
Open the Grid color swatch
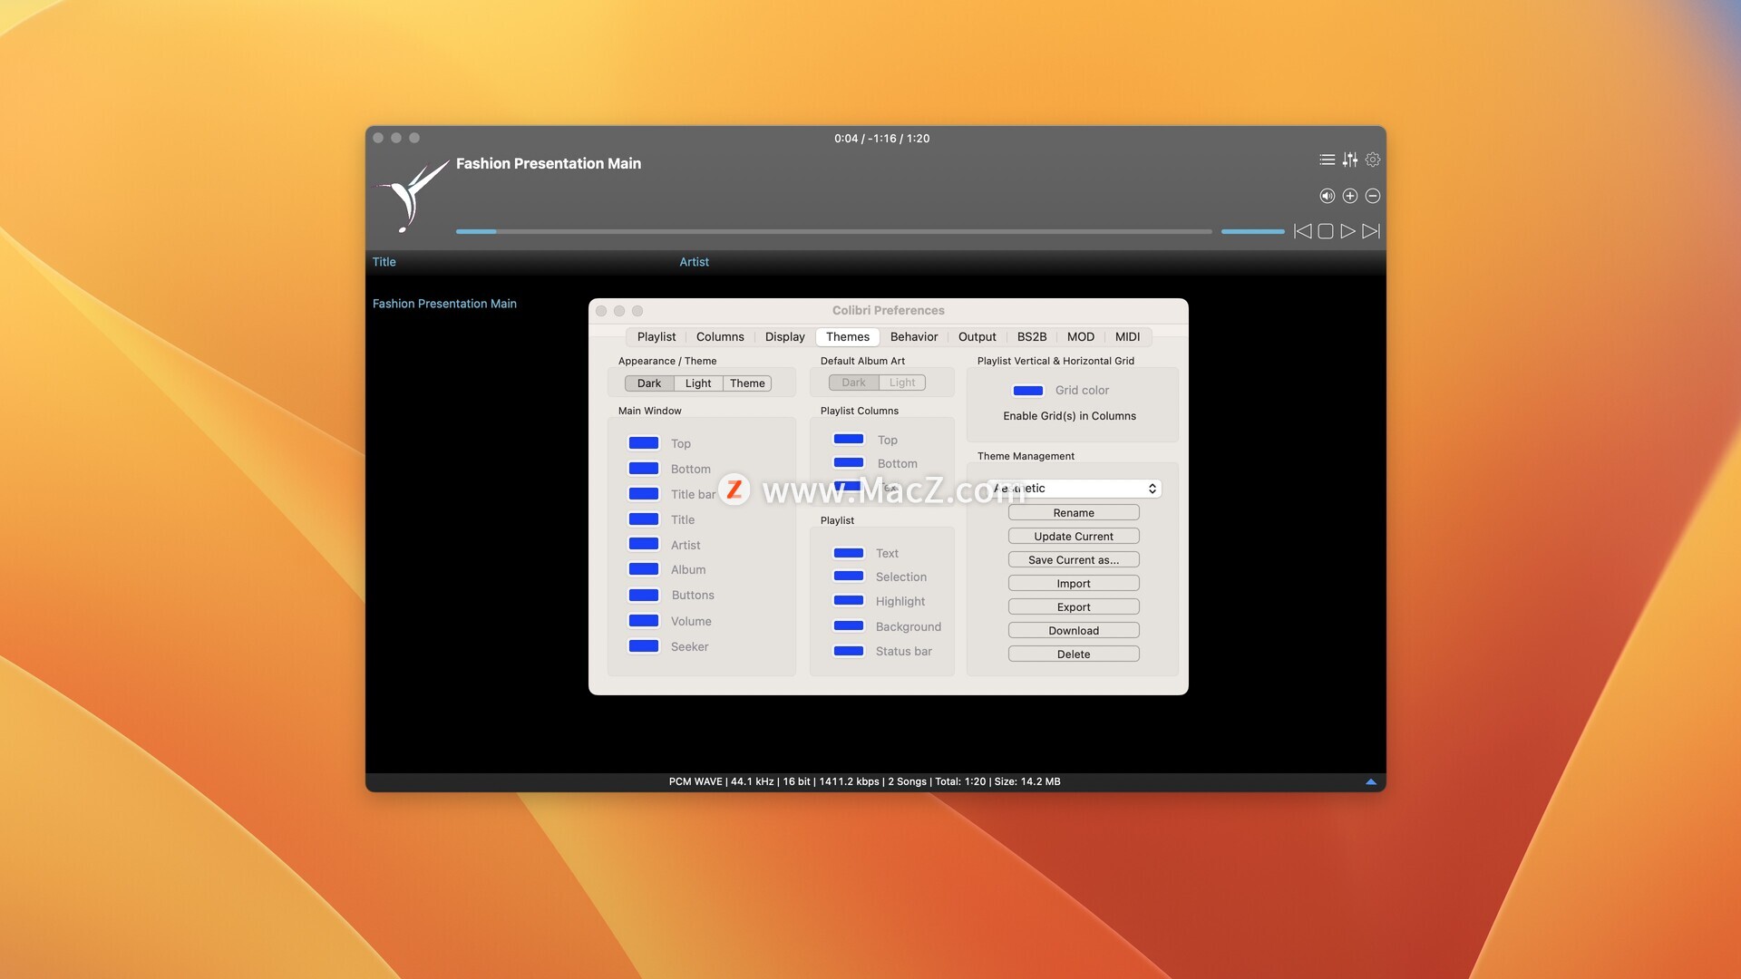1027,391
